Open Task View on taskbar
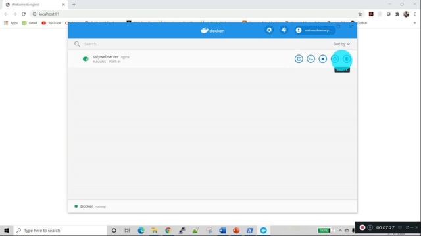 coord(127,230)
